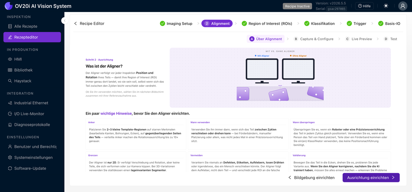Click the Recipe Inactive status badge

coord(297,6)
